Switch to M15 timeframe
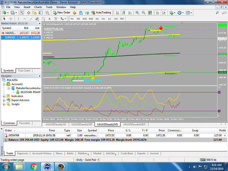 (85, 19)
